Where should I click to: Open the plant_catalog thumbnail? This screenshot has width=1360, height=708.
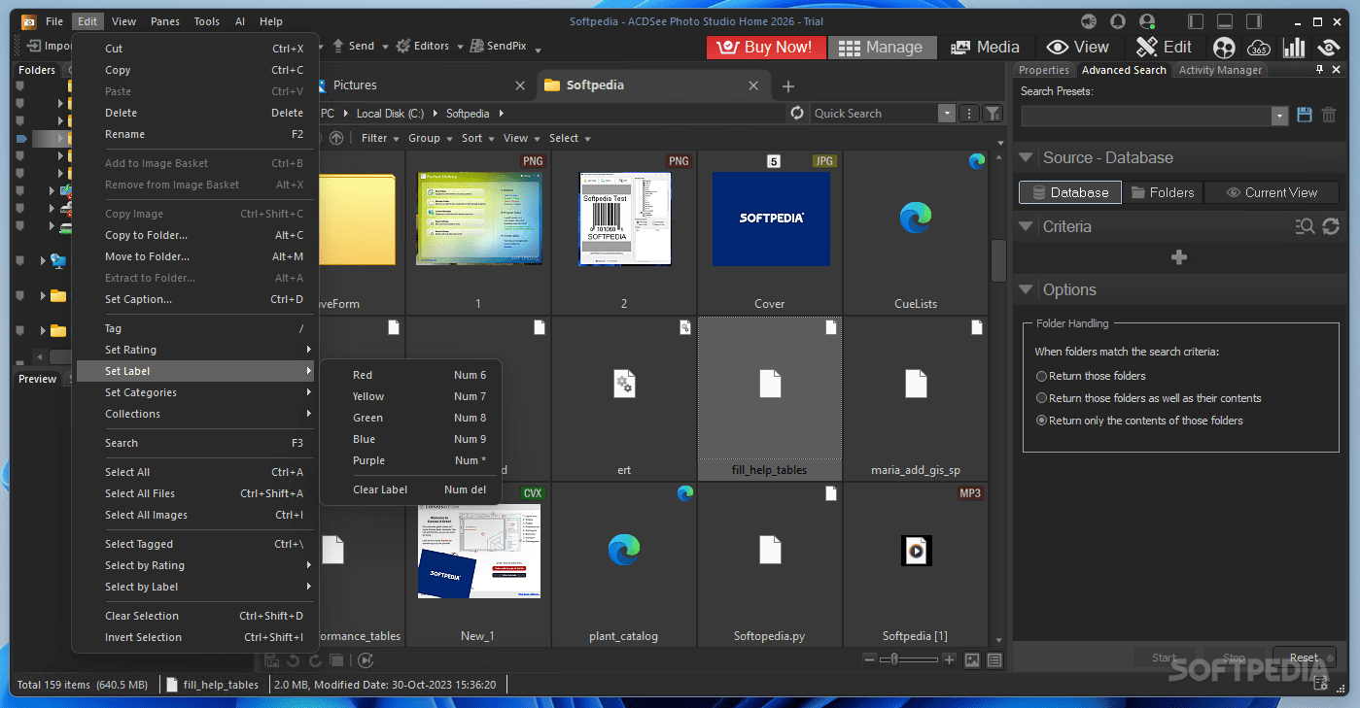(623, 550)
